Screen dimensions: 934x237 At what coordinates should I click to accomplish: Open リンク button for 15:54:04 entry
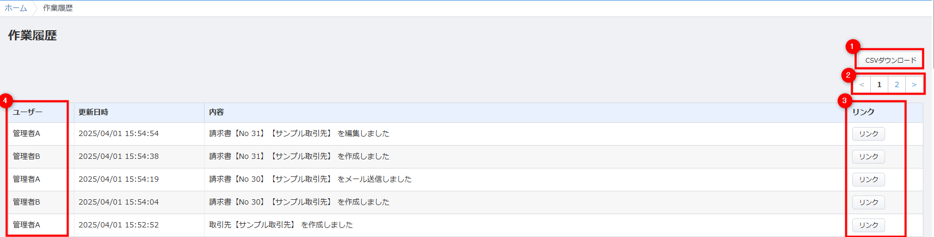pos(869,202)
